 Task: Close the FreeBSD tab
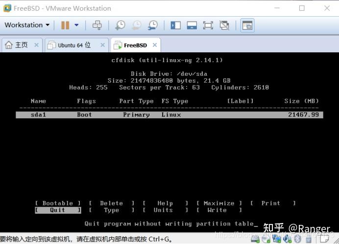click(x=155, y=45)
